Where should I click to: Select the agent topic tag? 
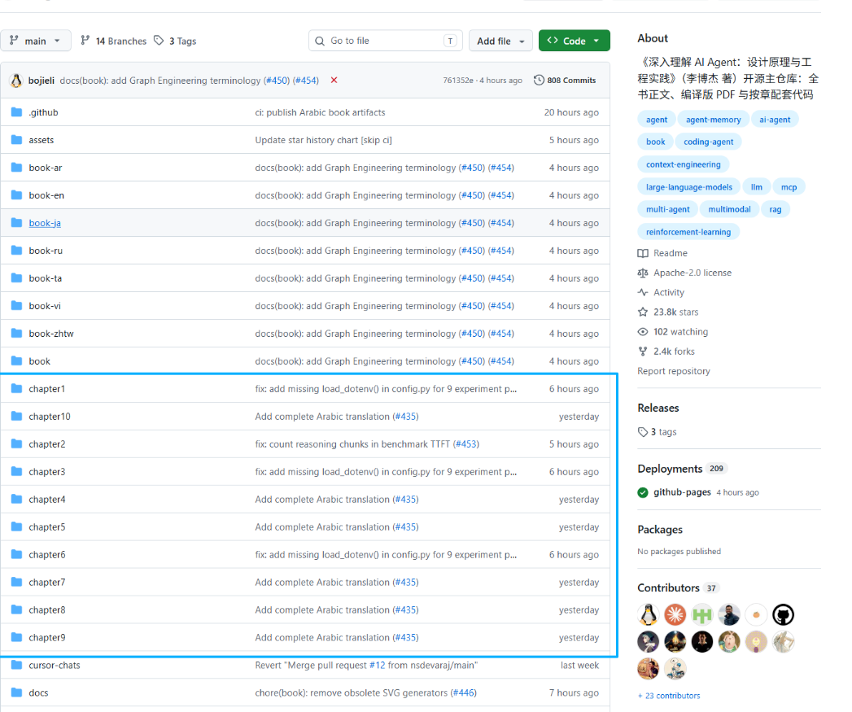pyautogui.click(x=657, y=120)
